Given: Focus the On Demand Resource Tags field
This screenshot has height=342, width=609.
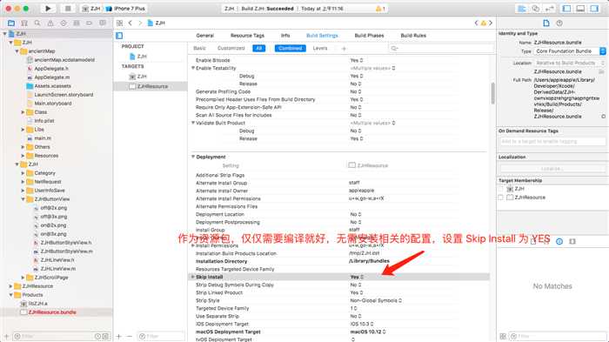Looking at the screenshot, I should [x=552, y=142].
